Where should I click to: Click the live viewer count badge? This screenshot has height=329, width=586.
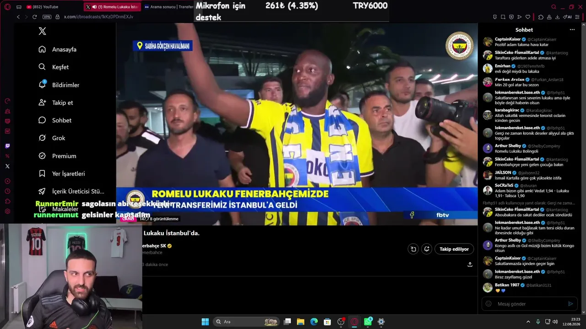tap(159, 219)
